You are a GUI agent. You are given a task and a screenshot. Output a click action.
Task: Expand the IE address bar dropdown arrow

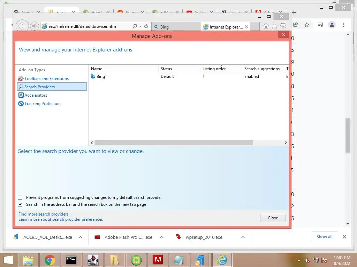coord(140,26)
